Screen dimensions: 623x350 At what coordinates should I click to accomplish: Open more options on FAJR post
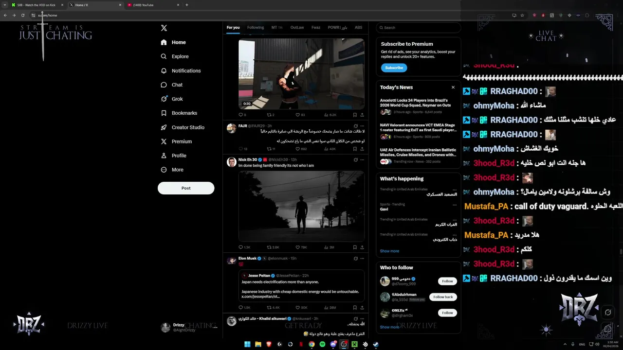tap(362, 126)
